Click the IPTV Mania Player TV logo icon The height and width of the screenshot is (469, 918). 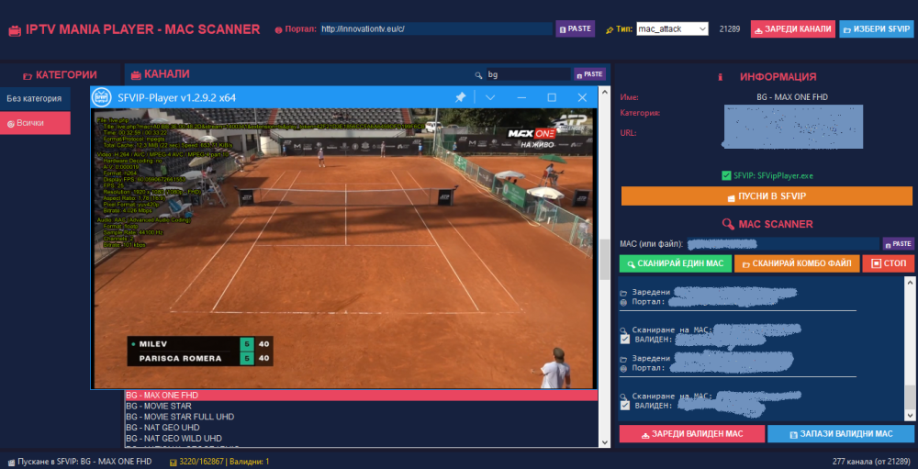click(14, 30)
